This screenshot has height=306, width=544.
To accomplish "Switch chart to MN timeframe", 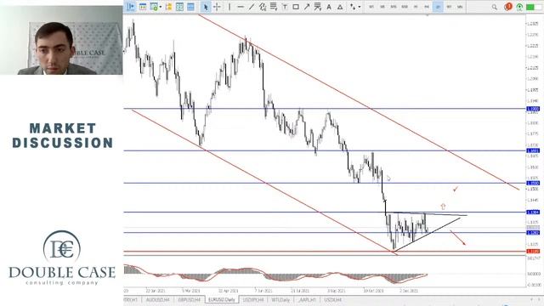I will click(460, 7).
